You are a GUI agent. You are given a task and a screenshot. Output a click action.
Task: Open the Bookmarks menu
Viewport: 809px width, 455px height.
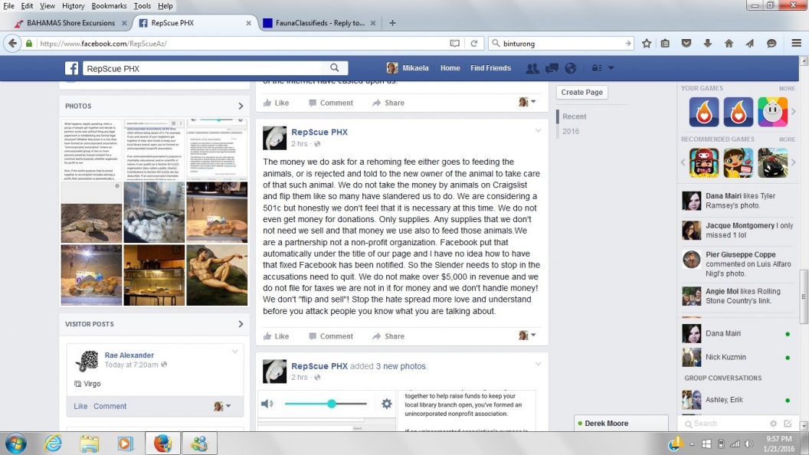pyautogui.click(x=109, y=5)
